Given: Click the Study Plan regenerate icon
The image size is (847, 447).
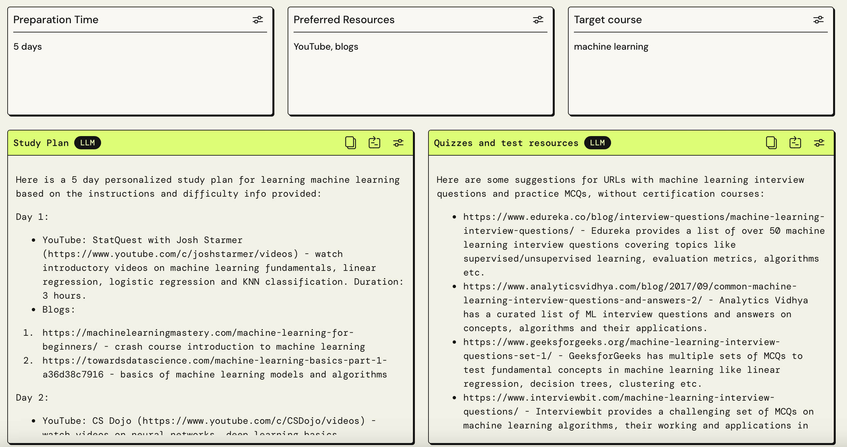Looking at the screenshot, I should point(374,143).
